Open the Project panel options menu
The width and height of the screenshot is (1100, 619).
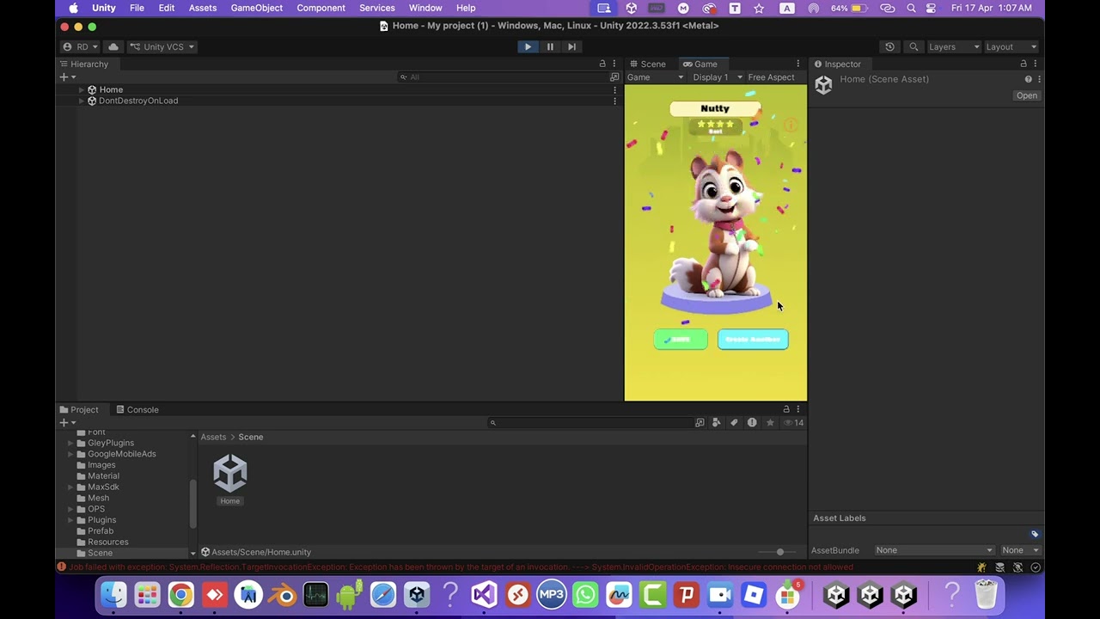coord(797,409)
